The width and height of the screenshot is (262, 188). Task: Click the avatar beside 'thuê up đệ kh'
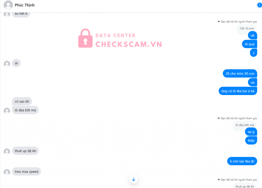coord(7,151)
